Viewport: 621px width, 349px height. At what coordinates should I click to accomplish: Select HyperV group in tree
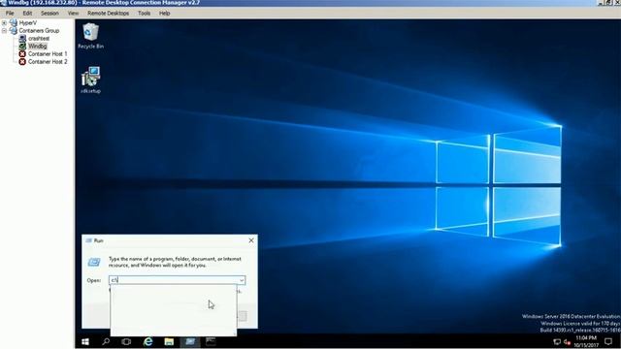pyautogui.click(x=28, y=23)
